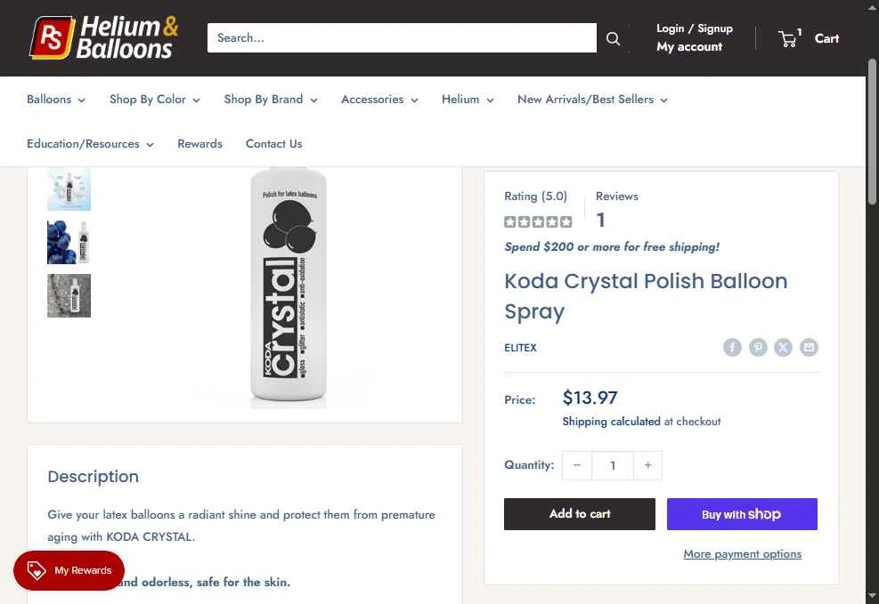Open the shopping cart icon
The image size is (879, 604).
point(788,38)
